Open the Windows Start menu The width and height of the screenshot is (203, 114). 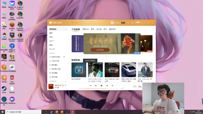[x=3, y=112]
